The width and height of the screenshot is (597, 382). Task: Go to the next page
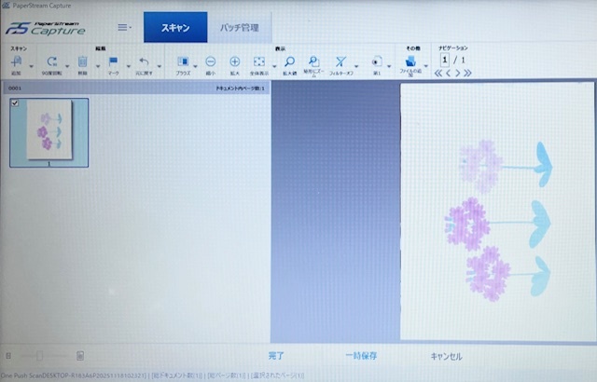[x=458, y=73]
